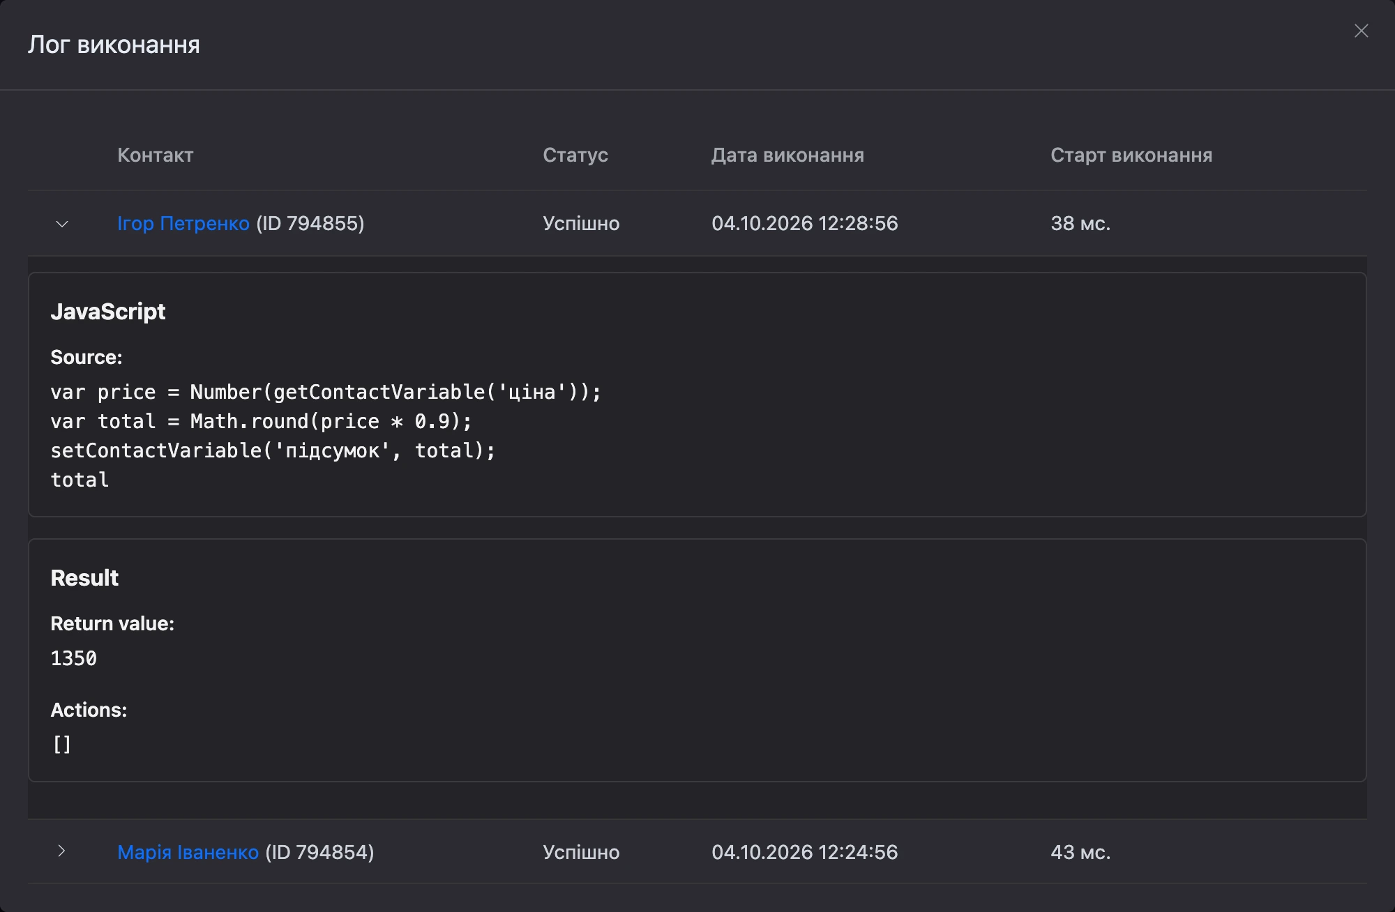The height and width of the screenshot is (912, 1395).
Task: Click the final total code line
Action: [80, 480]
